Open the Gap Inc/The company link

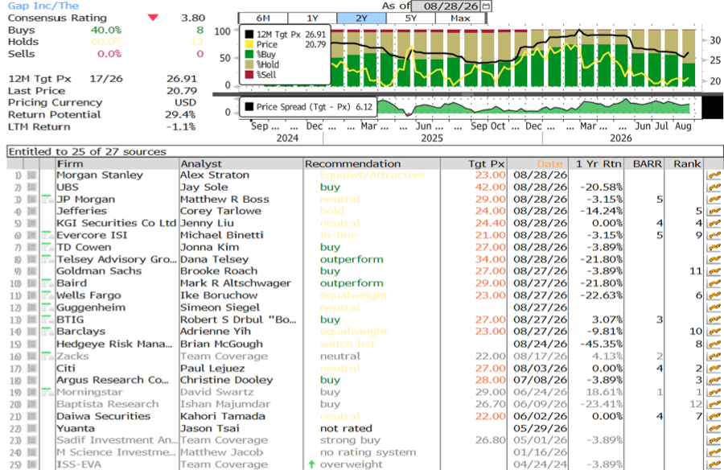[x=43, y=6]
